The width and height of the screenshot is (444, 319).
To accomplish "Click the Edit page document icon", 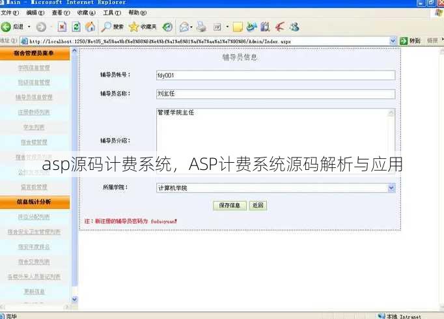I will tap(217, 27).
